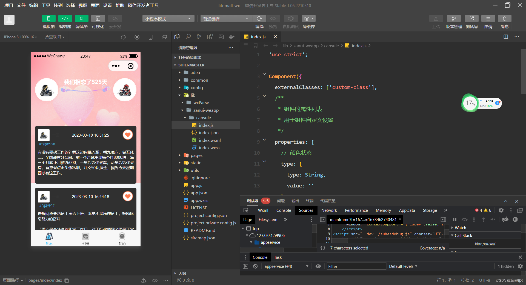Click the 编译 compile refresh icon
The image size is (526, 285).
(x=259, y=19)
